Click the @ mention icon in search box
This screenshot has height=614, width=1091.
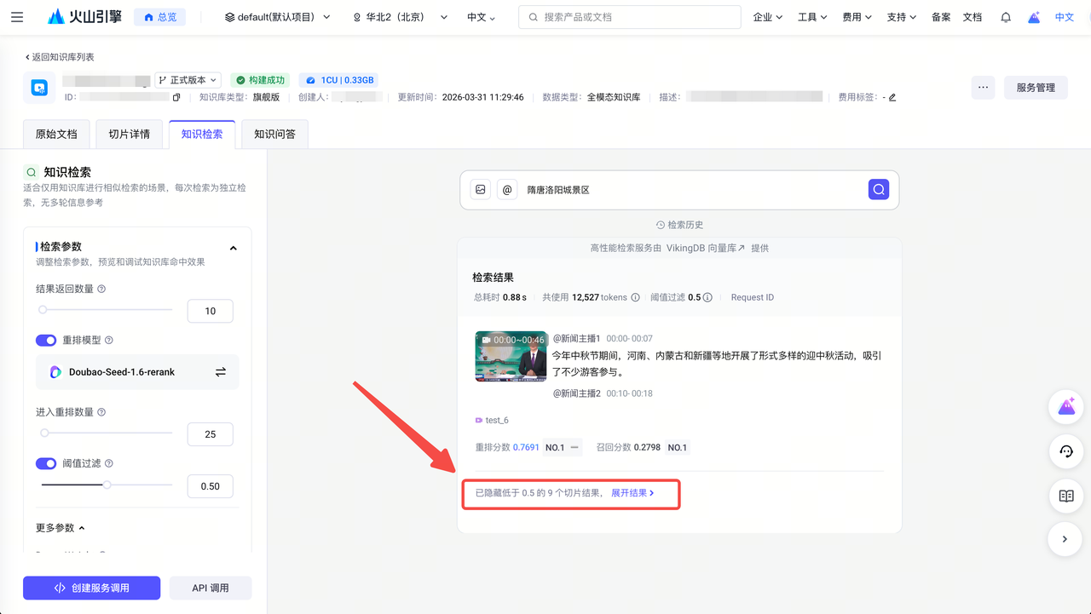tap(507, 190)
